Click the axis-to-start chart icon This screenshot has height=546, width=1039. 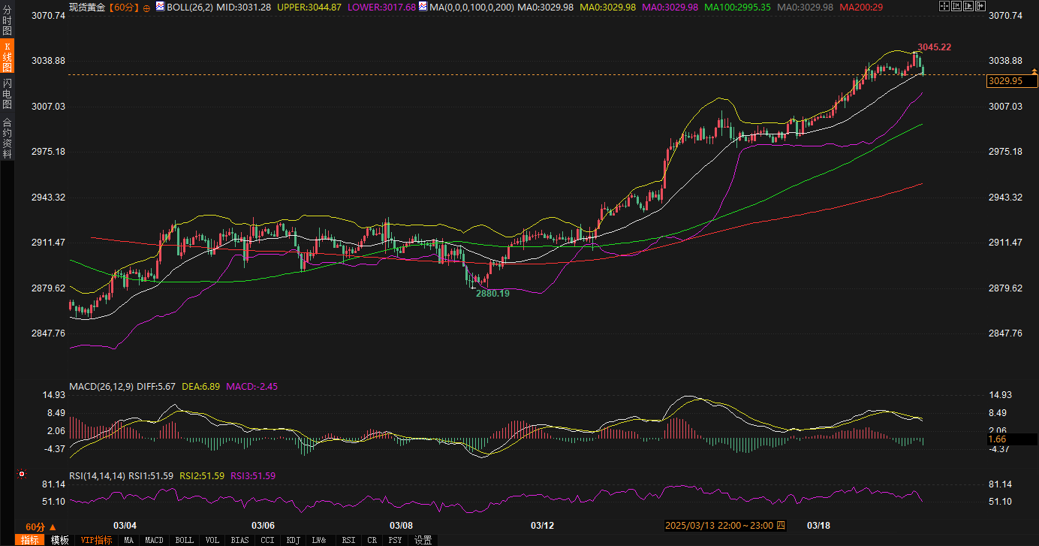(x=956, y=6)
